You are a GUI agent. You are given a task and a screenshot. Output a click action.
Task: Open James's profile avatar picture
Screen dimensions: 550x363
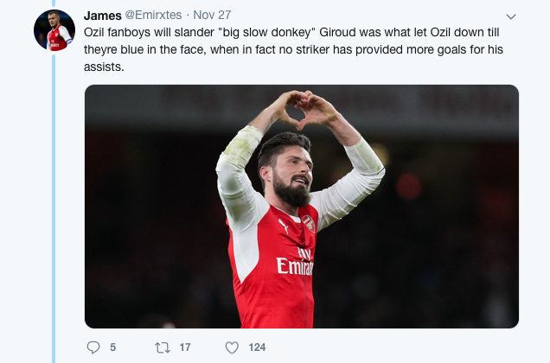coord(54,30)
